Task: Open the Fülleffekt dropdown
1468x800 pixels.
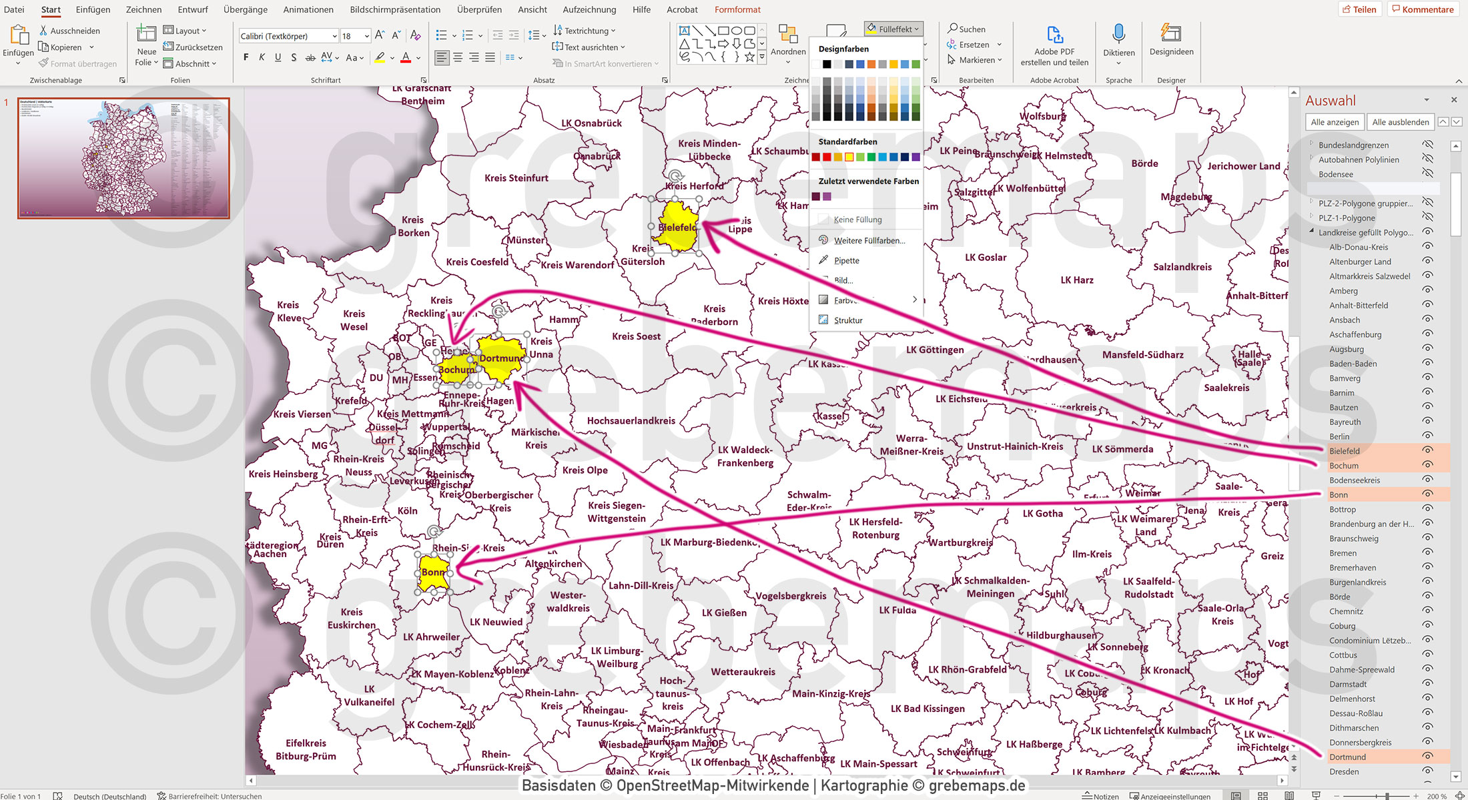Action: 893,29
